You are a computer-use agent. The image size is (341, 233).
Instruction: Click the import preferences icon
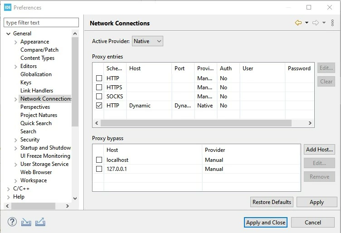click(x=26, y=222)
